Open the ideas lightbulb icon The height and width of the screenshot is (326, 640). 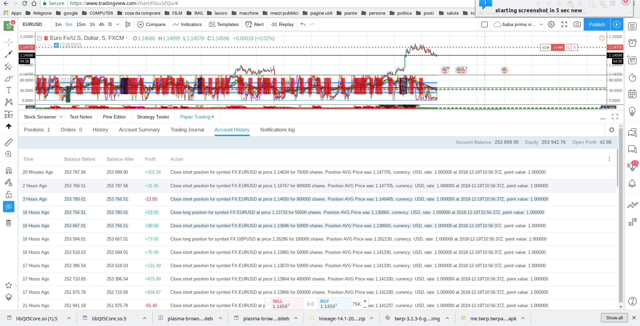pos(632,111)
